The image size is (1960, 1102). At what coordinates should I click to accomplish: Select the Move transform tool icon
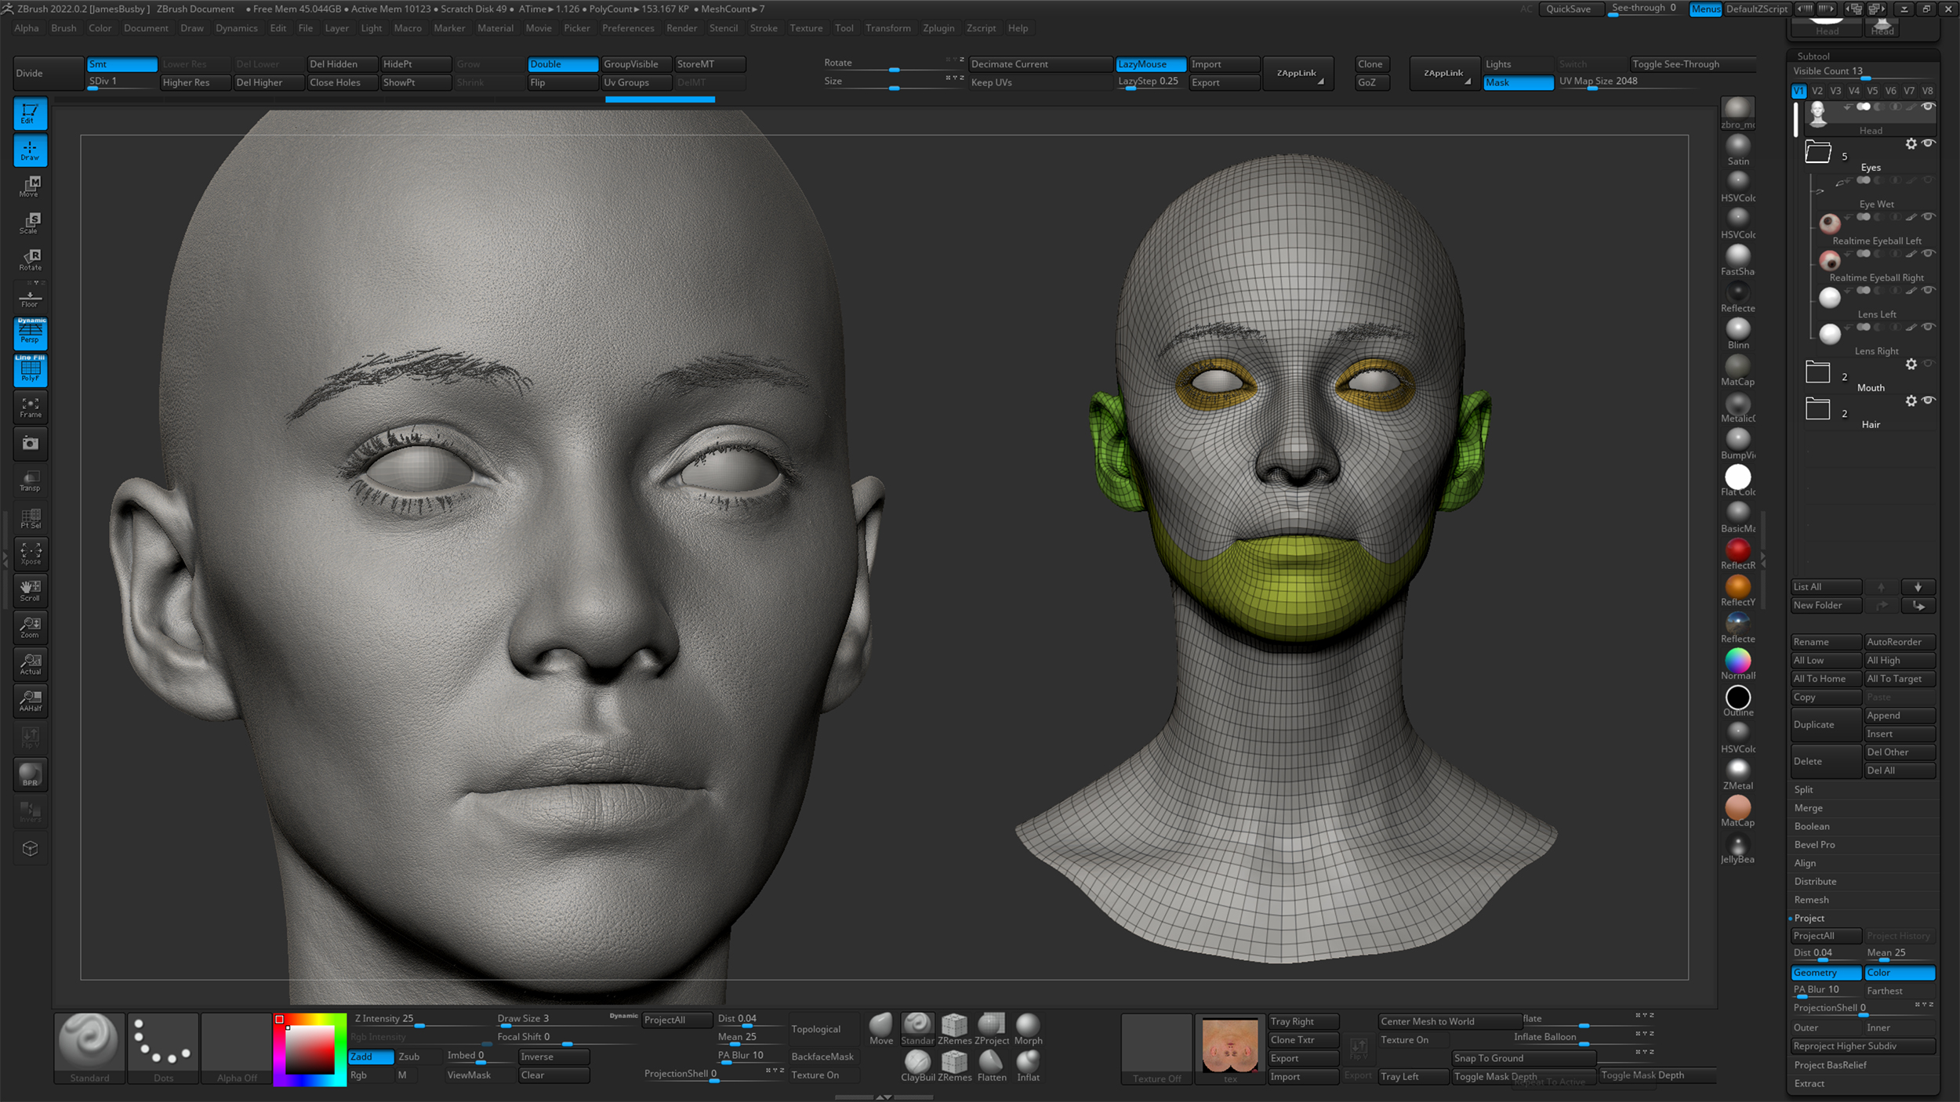30,187
